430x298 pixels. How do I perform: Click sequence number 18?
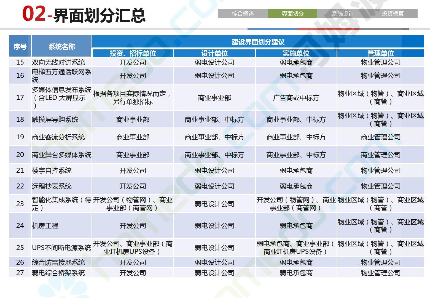(x=20, y=119)
